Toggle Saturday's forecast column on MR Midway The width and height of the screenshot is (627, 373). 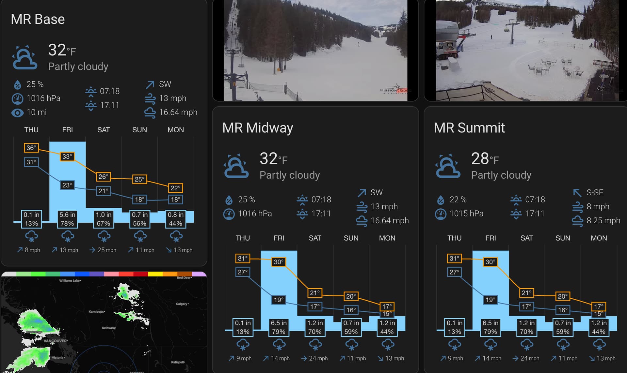click(x=314, y=238)
